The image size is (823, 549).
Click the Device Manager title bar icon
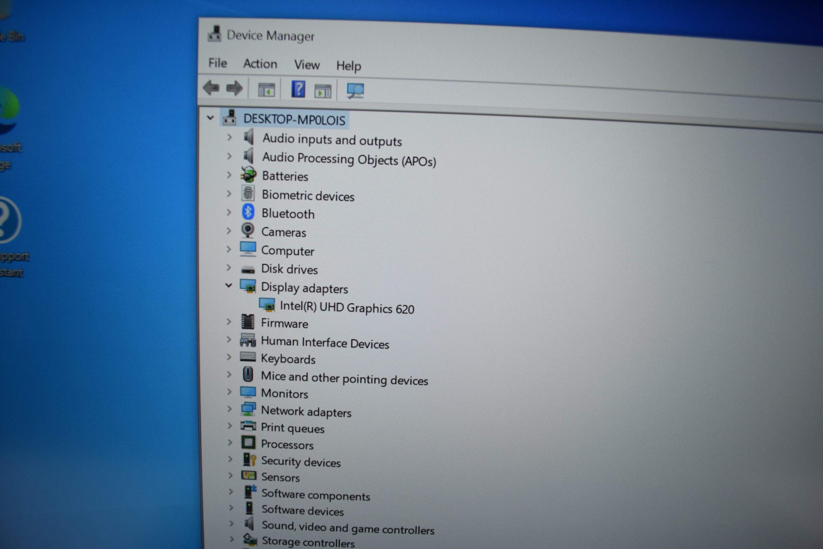pos(214,34)
